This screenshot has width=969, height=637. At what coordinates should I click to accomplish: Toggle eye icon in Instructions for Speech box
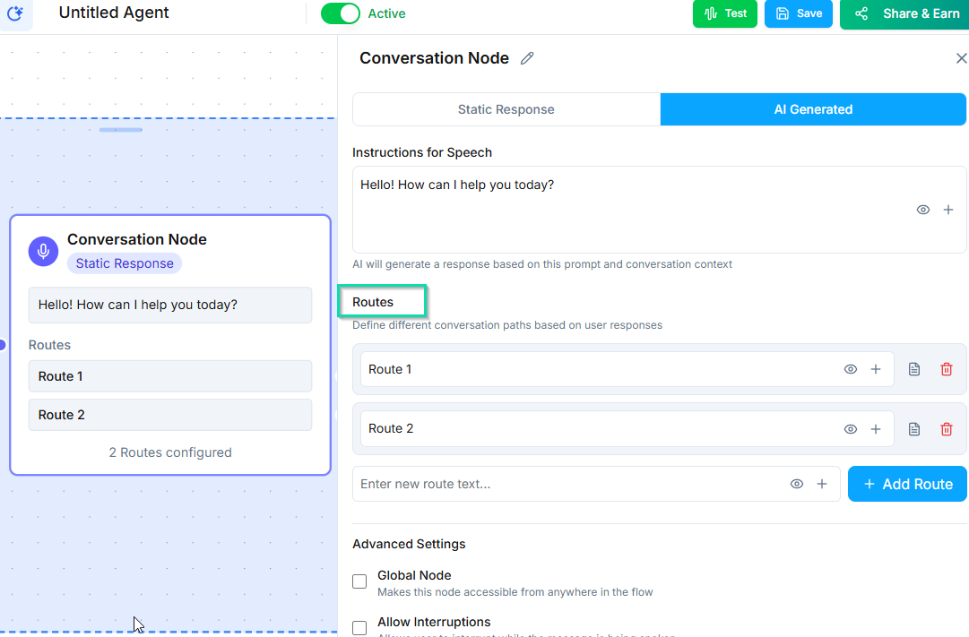pos(922,210)
